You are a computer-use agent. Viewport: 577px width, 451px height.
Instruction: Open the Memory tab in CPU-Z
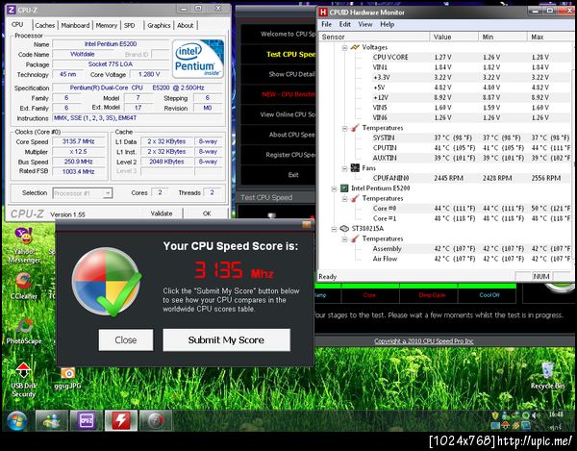107,25
